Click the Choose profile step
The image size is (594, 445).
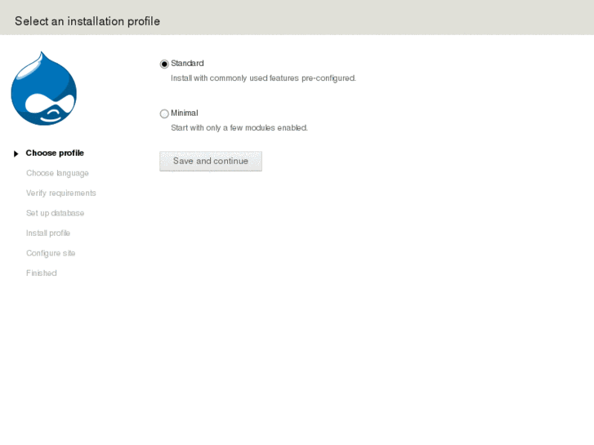(x=55, y=154)
